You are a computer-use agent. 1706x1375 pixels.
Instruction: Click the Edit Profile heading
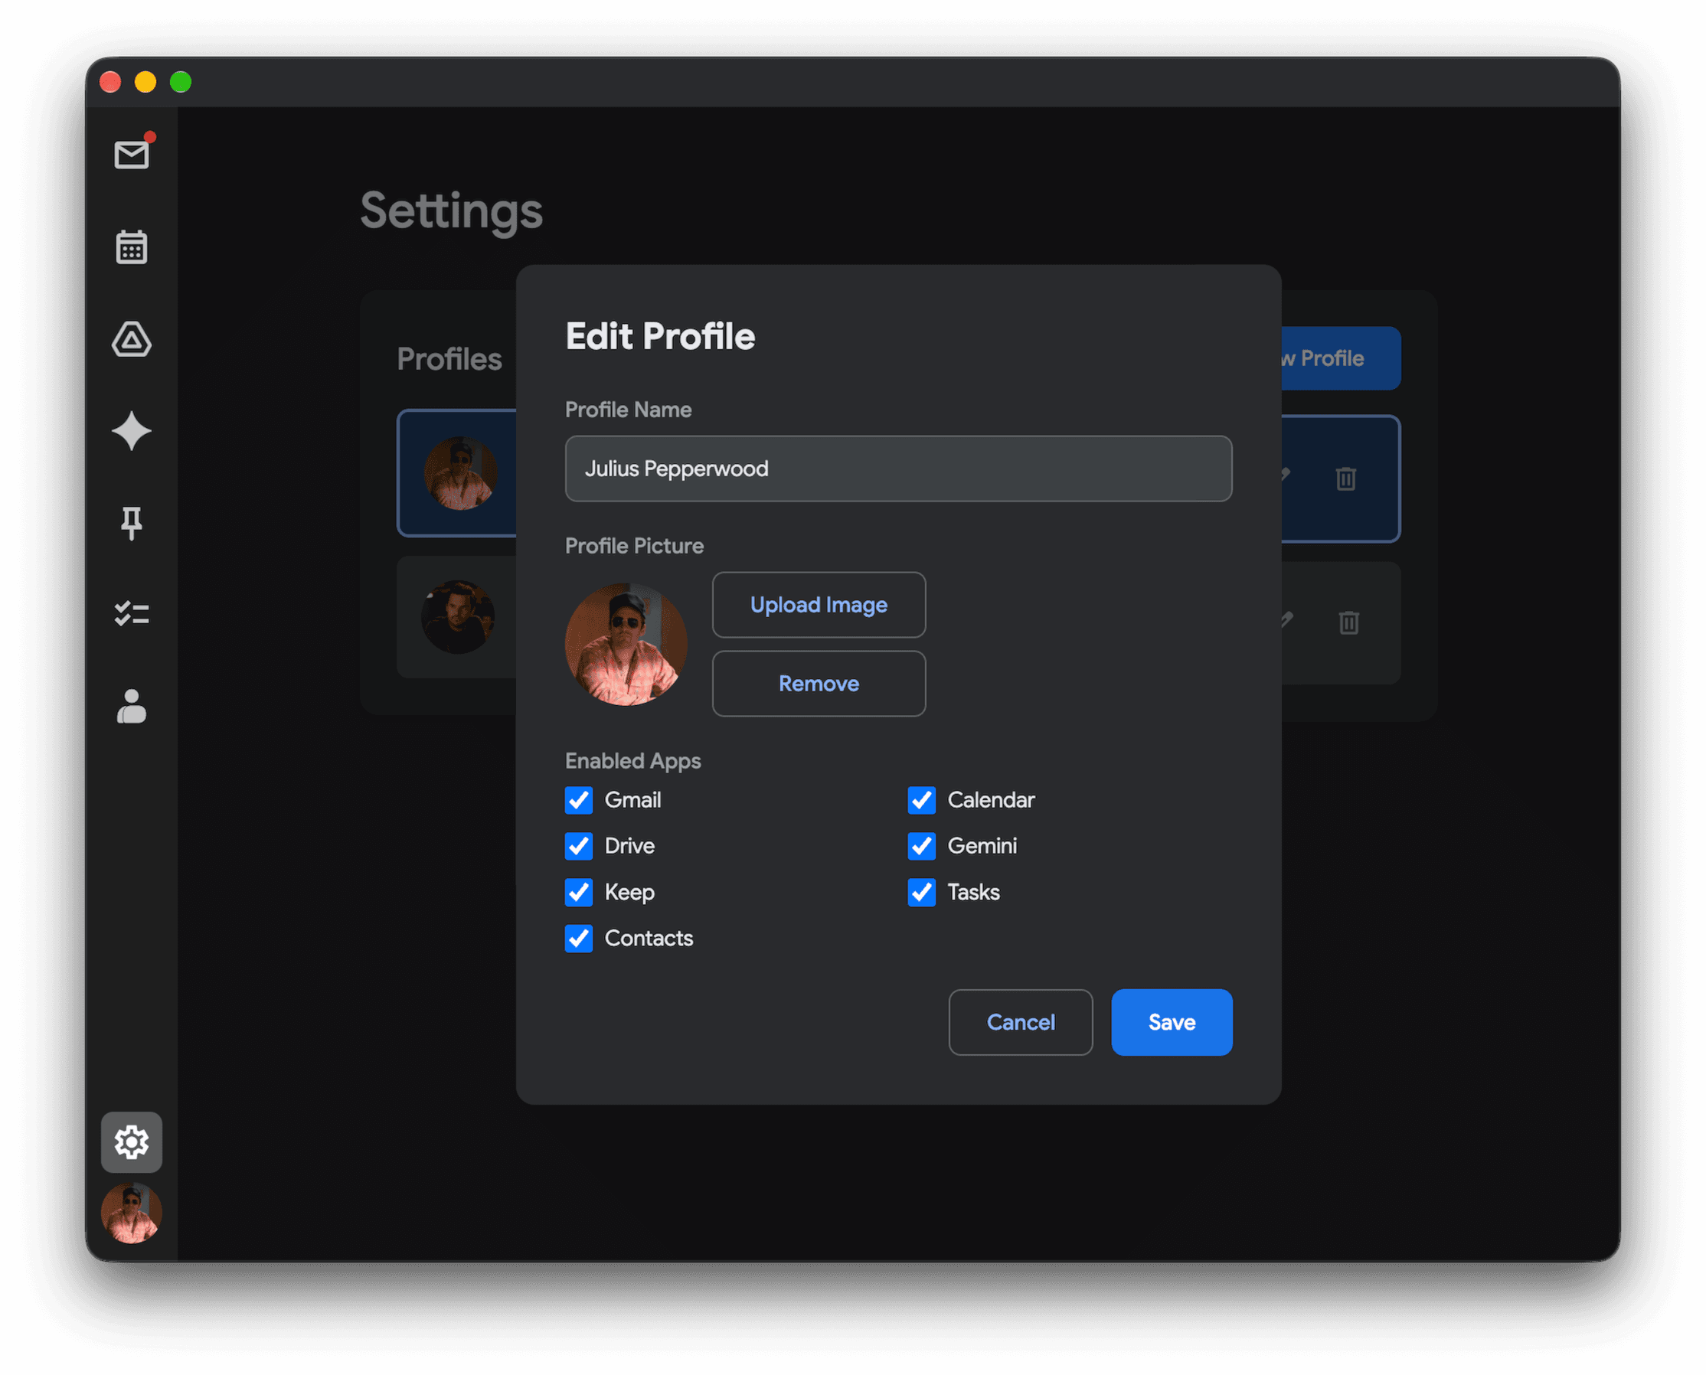(x=661, y=337)
